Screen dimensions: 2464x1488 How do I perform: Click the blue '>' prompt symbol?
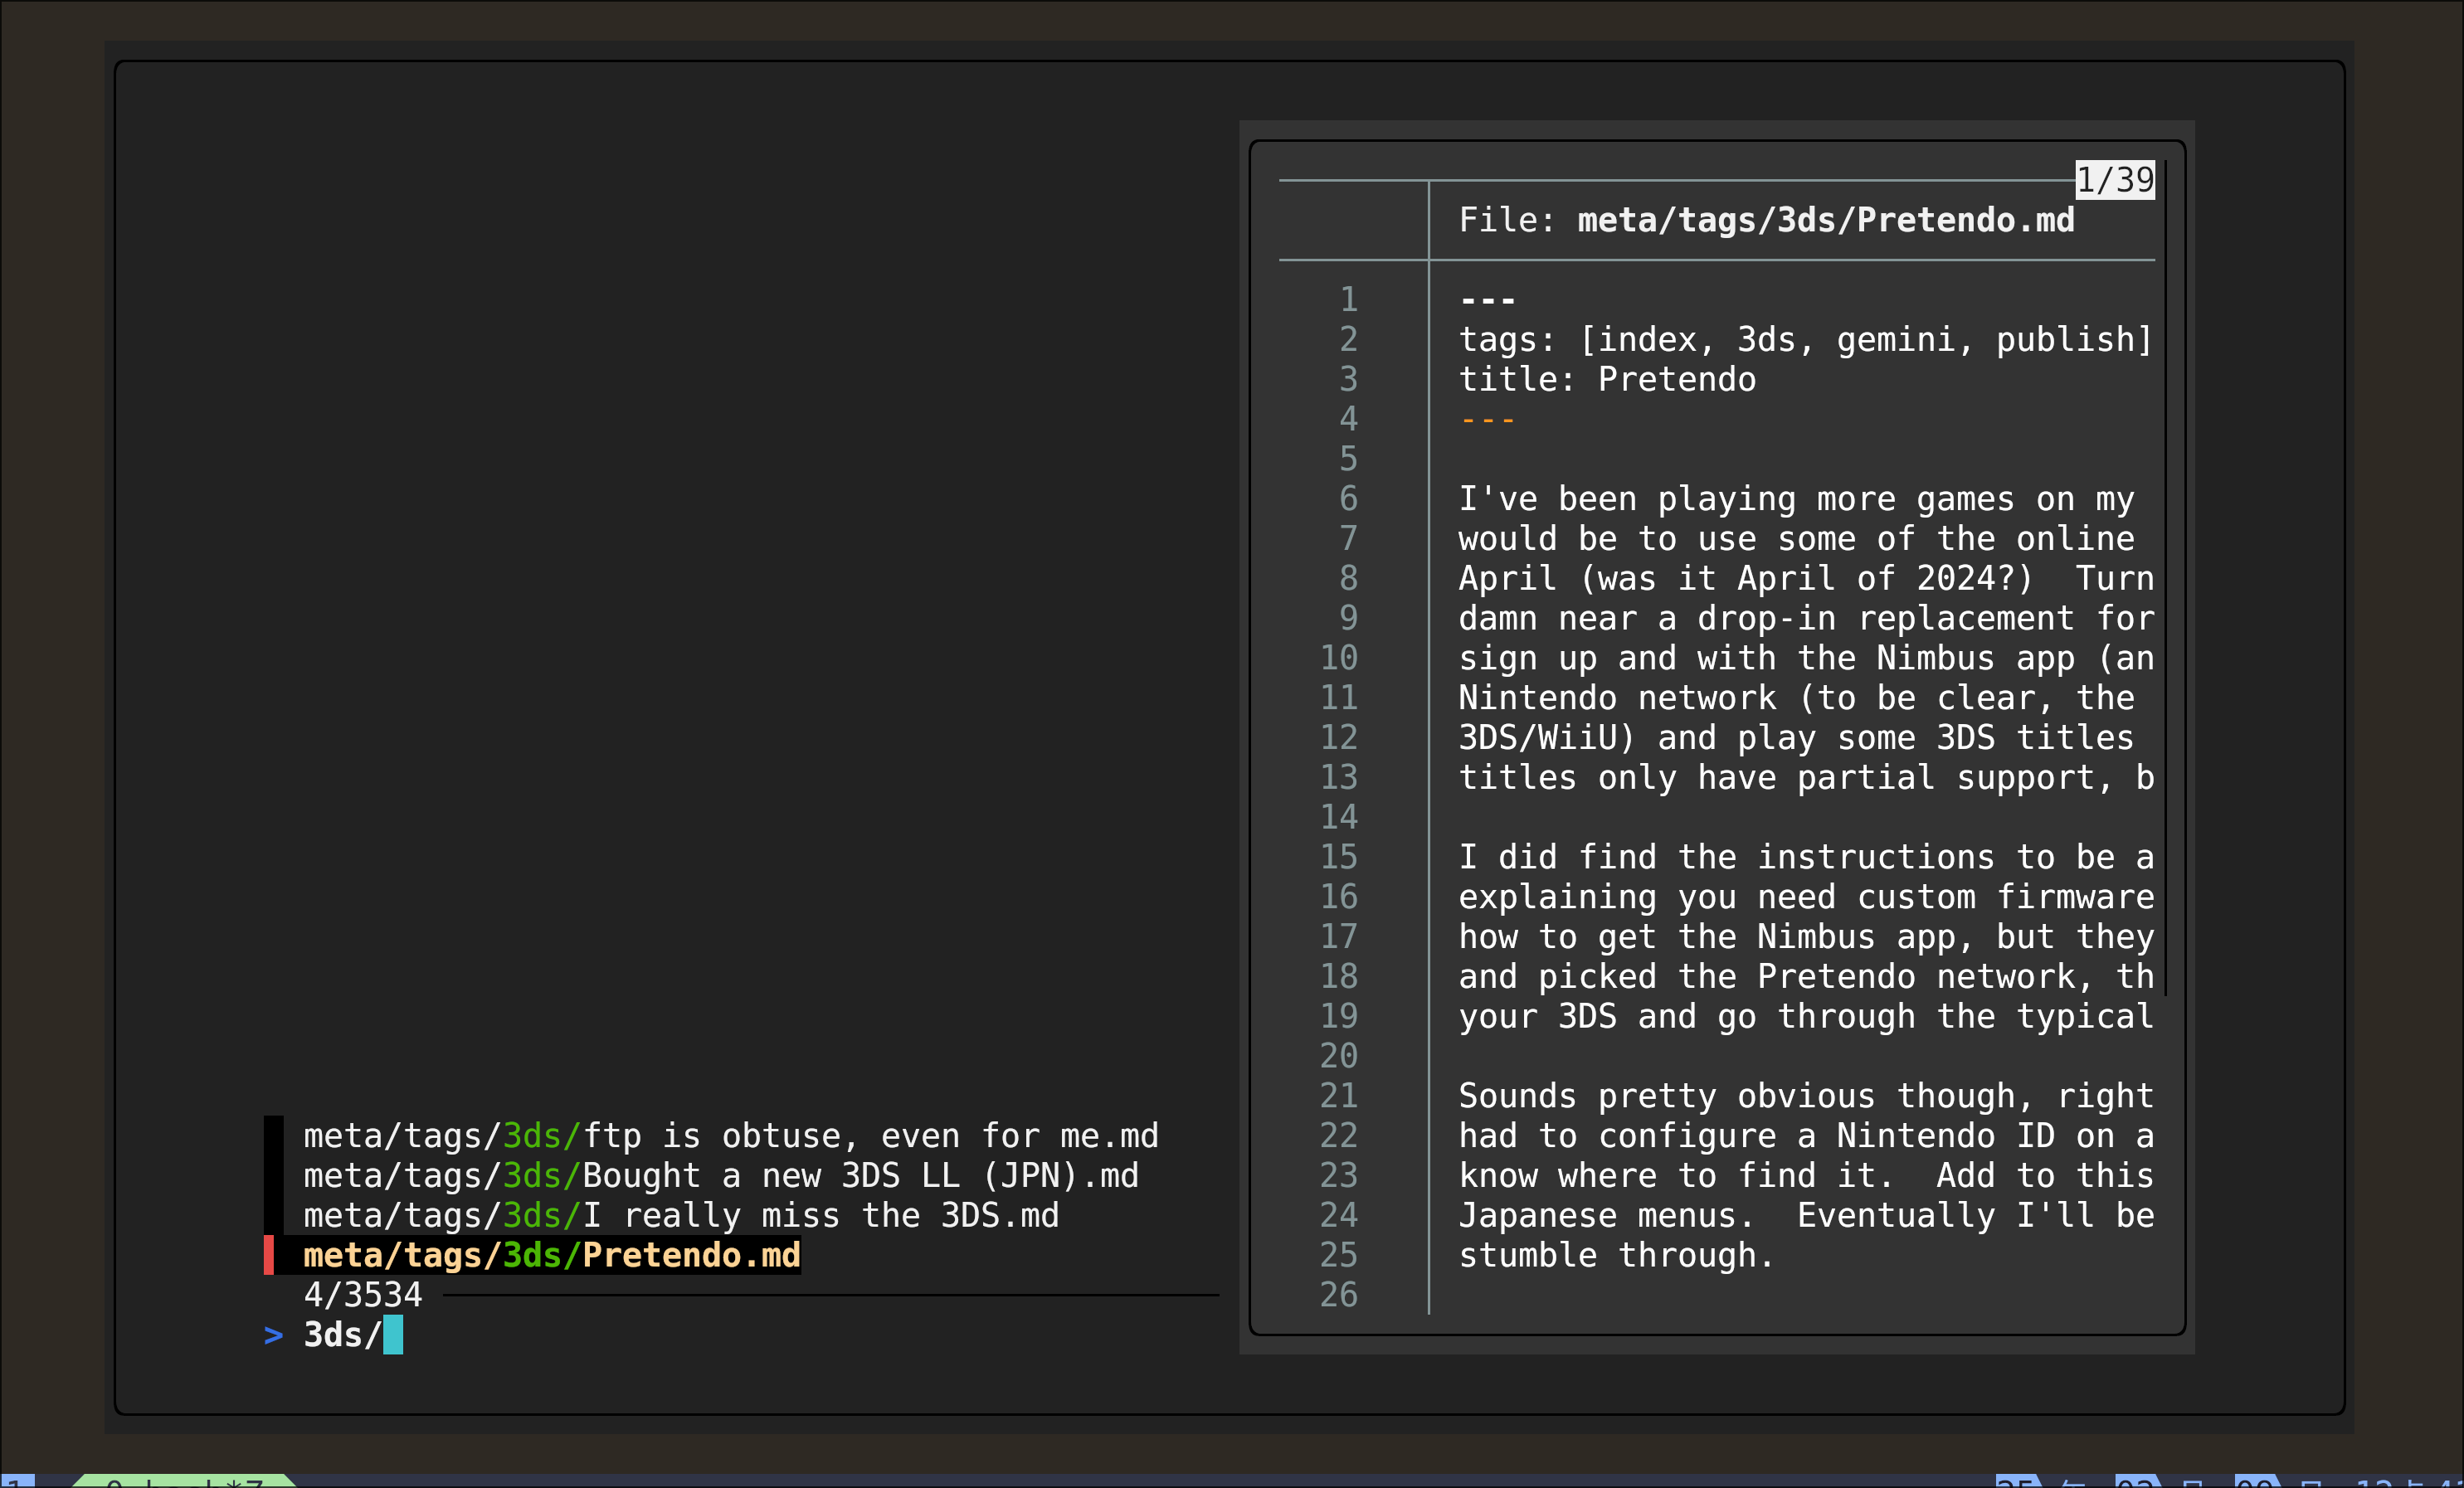[273, 1336]
